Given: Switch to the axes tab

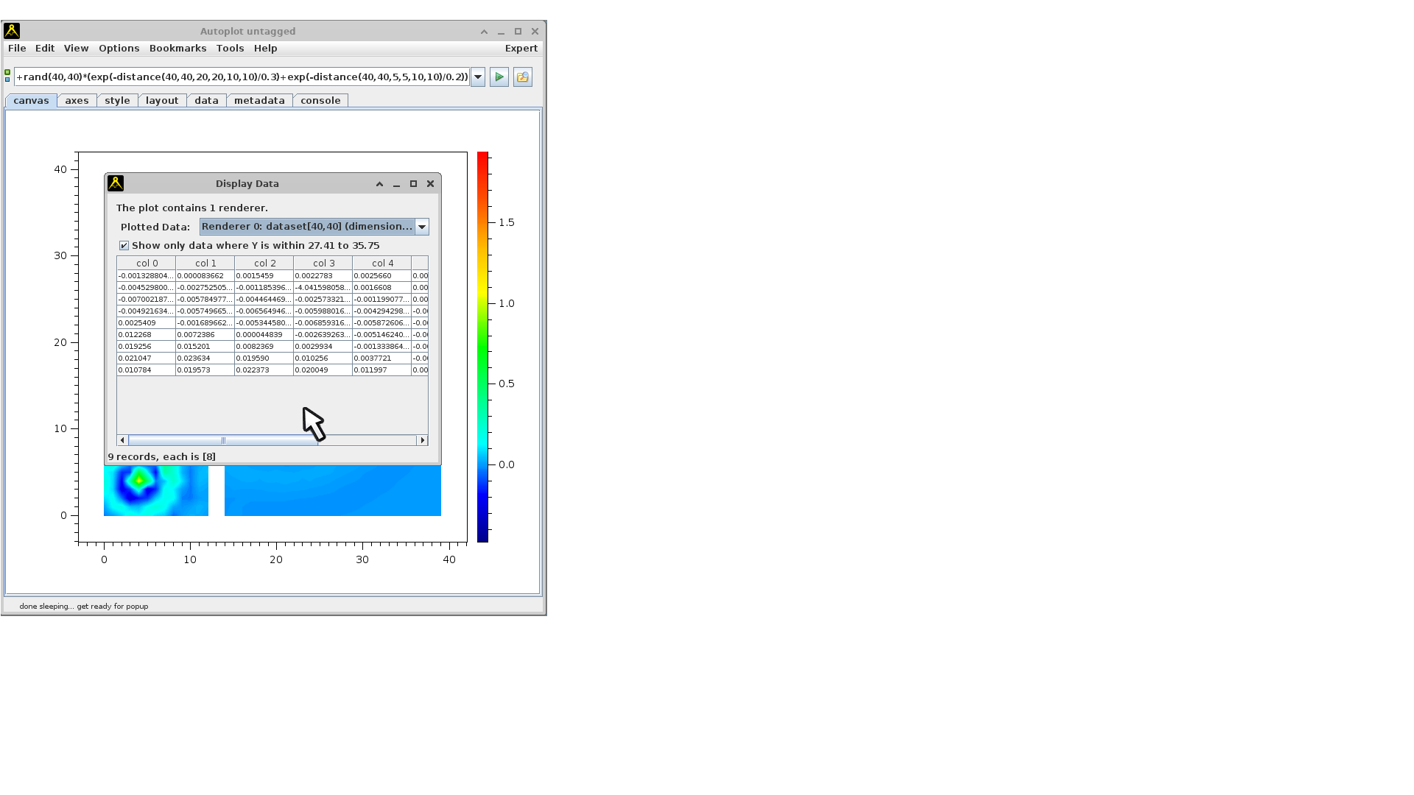Looking at the screenshot, I should (77, 100).
